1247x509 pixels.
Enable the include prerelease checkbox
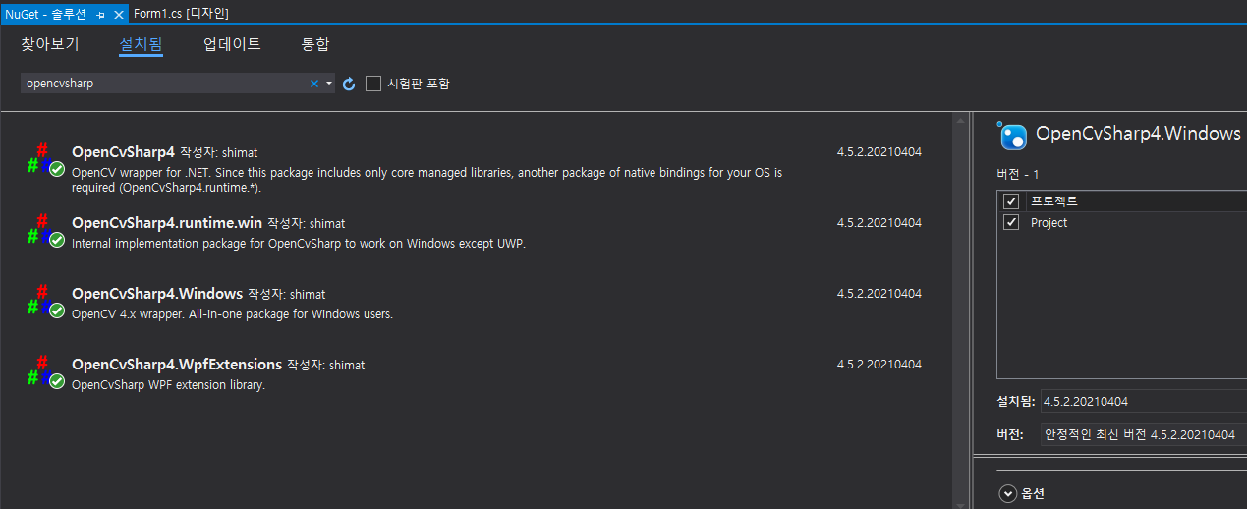tap(373, 84)
